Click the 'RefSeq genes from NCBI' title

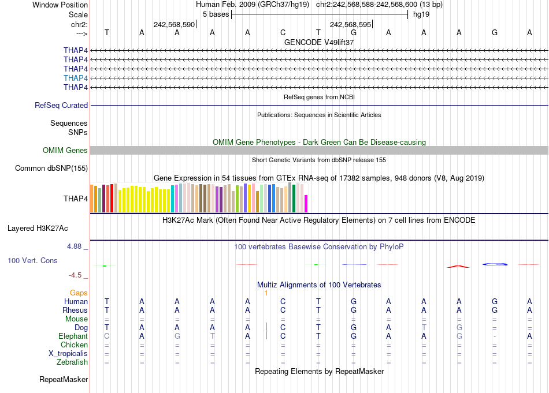point(320,97)
